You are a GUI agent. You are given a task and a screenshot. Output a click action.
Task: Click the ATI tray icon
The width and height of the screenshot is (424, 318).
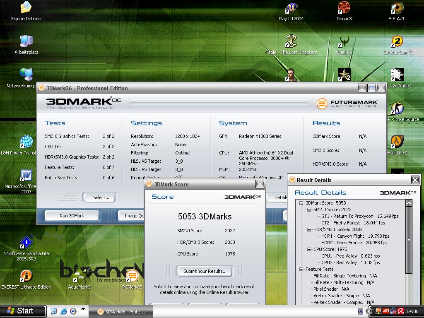click(385, 311)
